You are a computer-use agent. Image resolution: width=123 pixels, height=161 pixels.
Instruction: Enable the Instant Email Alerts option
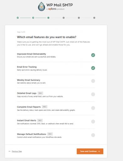pos(93,122)
